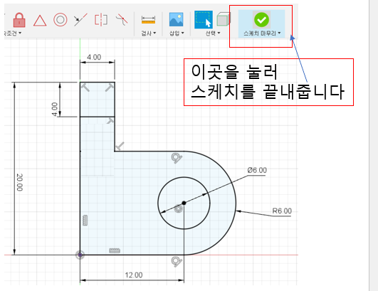Click the Measure ruler icon
The width and height of the screenshot is (378, 291).
[x=148, y=20]
